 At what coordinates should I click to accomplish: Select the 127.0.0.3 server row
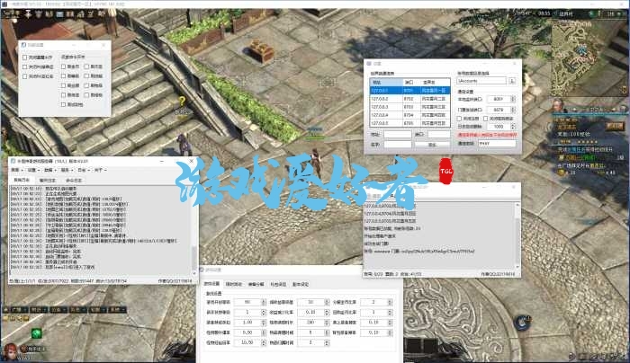click(x=409, y=107)
